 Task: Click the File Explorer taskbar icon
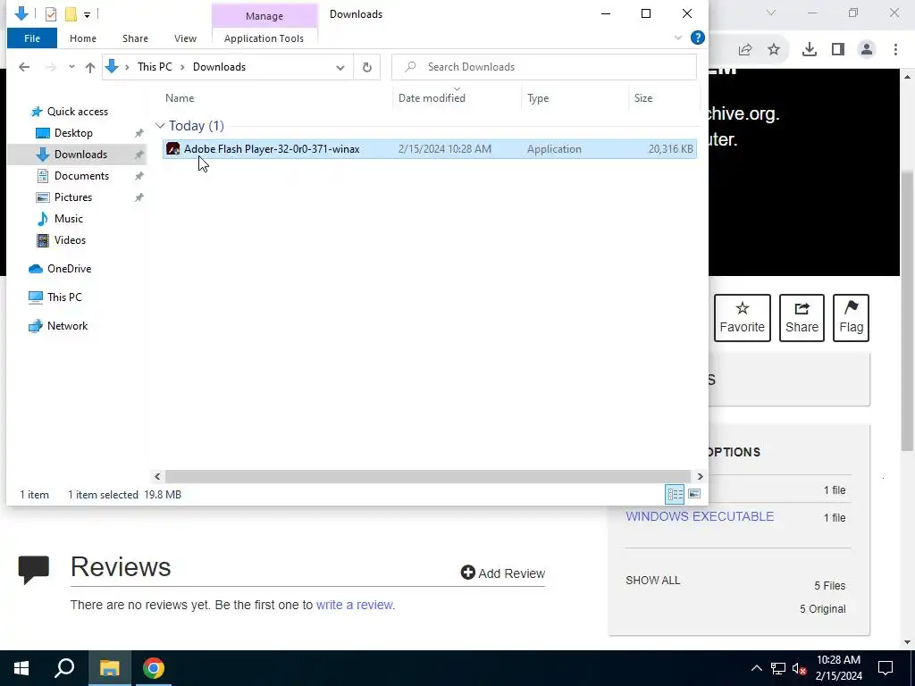(109, 668)
